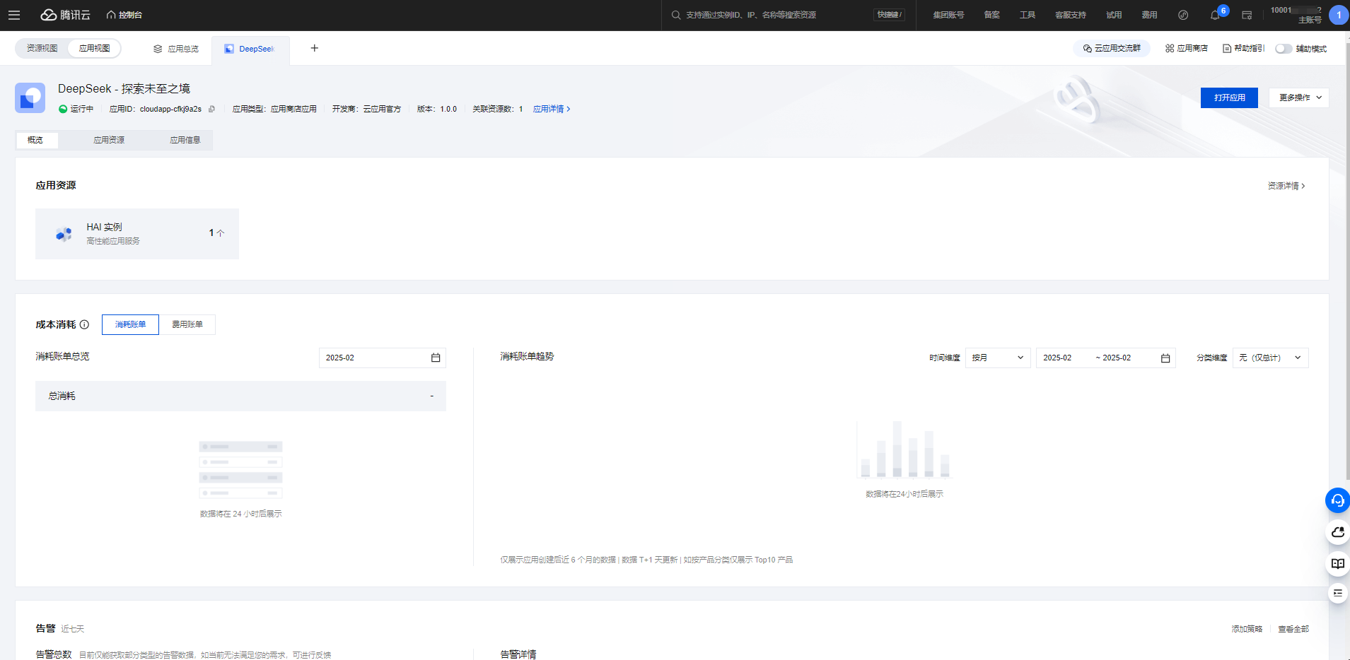This screenshot has width=1350, height=660.
Task: Select the 消耗账单 toggle button
Action: coord(130,324)
